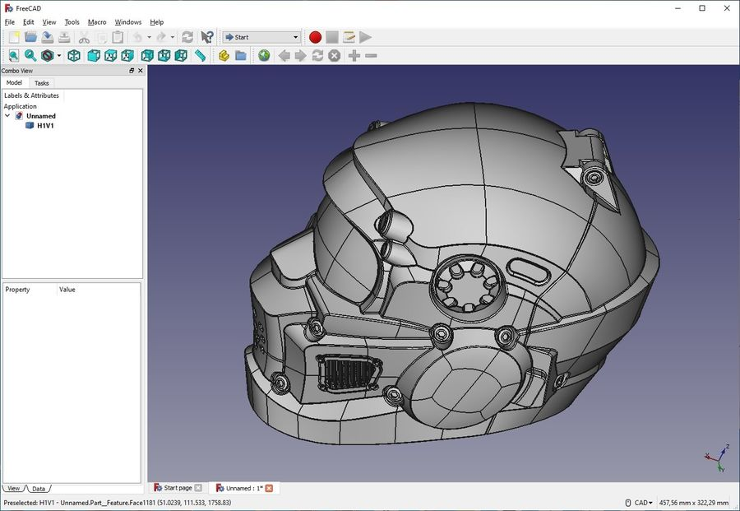Switch to isometric view cube icon

coord(74,55)
